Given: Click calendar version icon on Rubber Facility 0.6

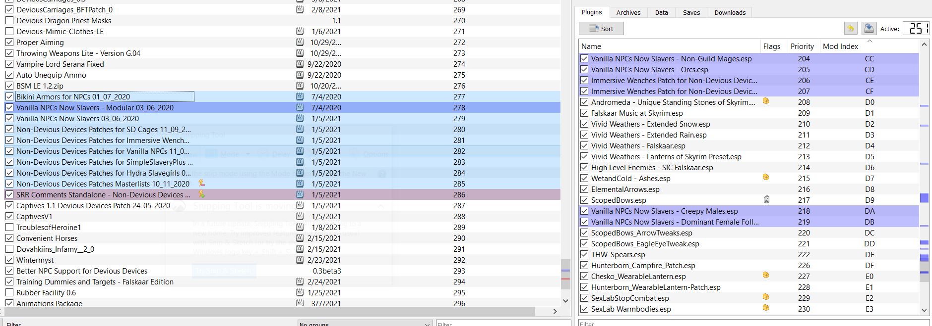Looking at the screenshot, I should 300,292.
